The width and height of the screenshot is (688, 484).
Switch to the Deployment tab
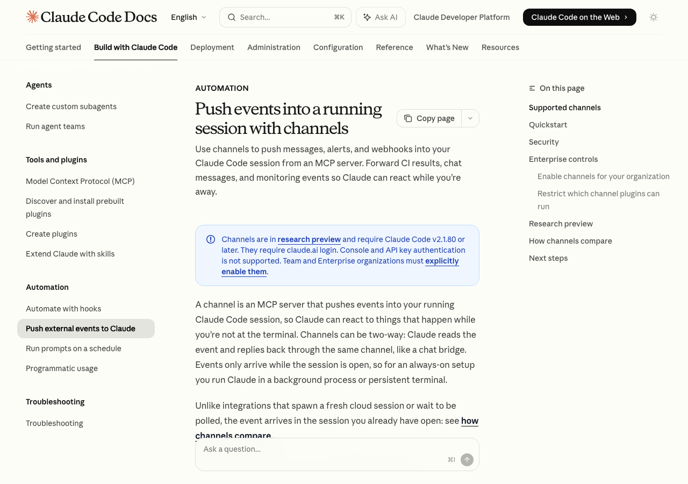pyautogui.click(x=212, y=47)
